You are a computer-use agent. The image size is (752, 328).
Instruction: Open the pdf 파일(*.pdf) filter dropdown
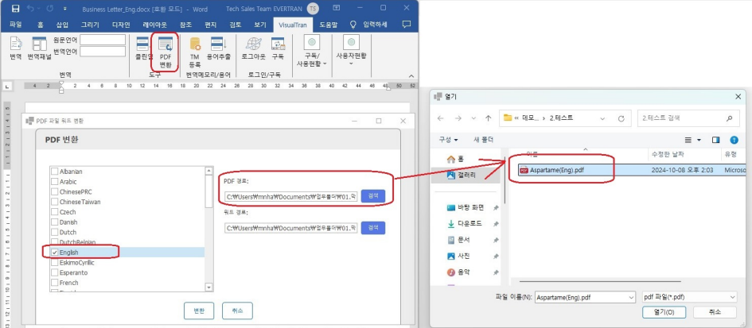click(x=688, y=297)
